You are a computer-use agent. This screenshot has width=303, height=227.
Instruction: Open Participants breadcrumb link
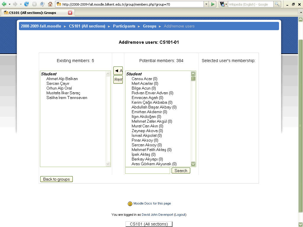coord(124,26)
